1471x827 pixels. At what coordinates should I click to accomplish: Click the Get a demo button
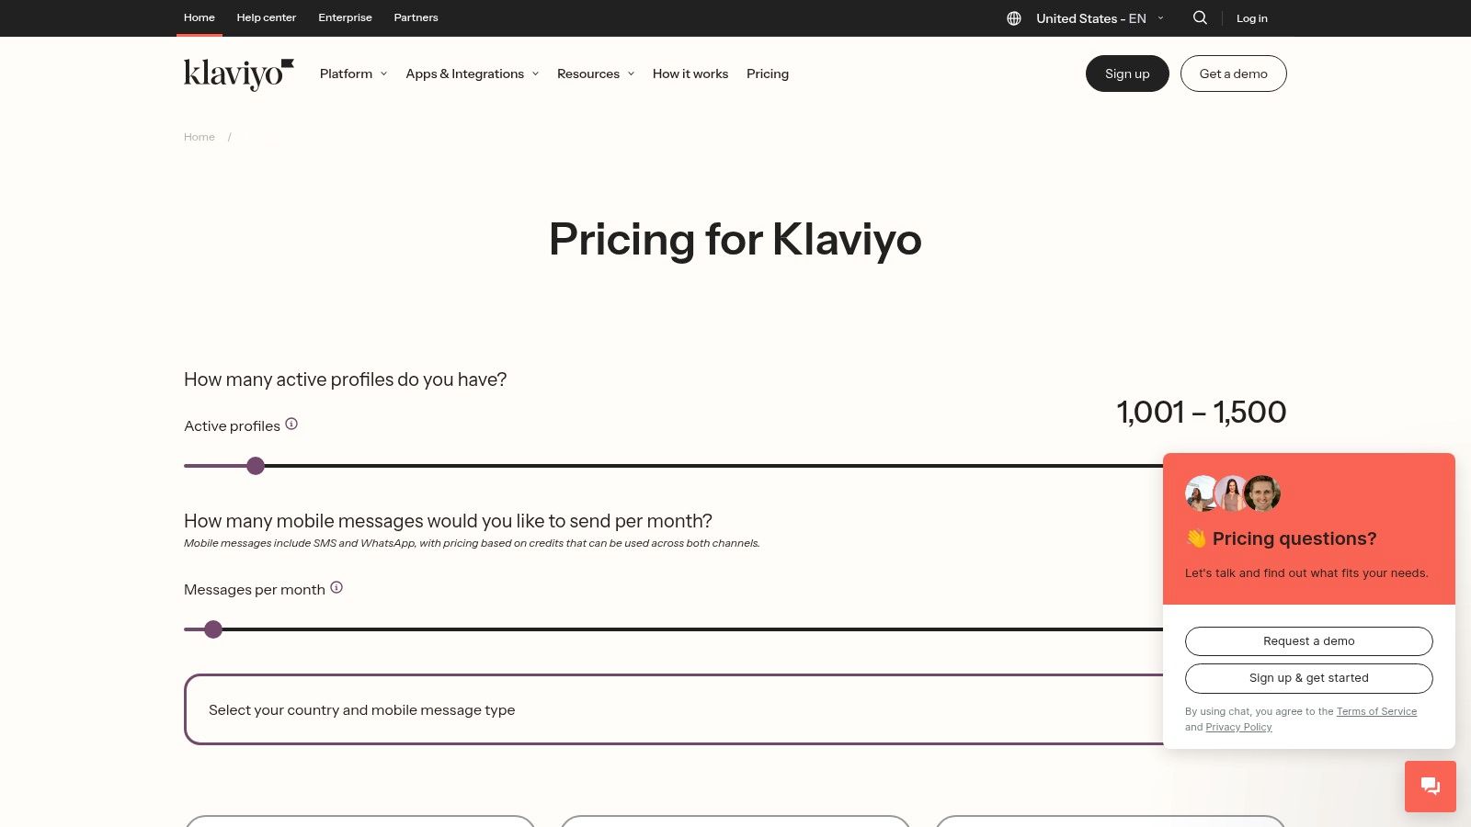click(1233, 74)
